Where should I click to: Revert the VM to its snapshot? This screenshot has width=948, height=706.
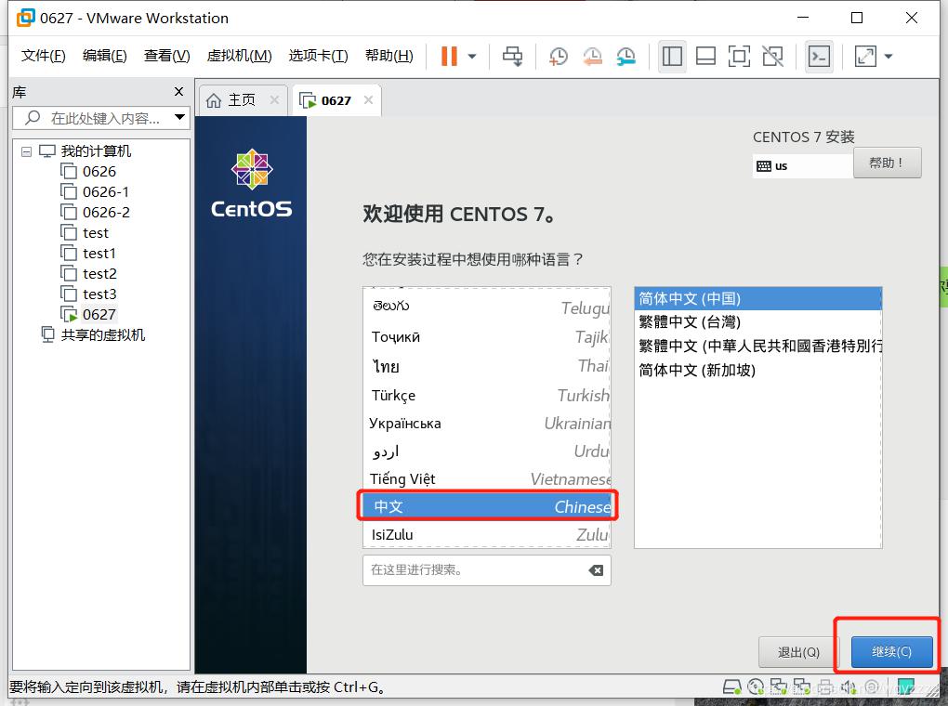coord(593,57)
